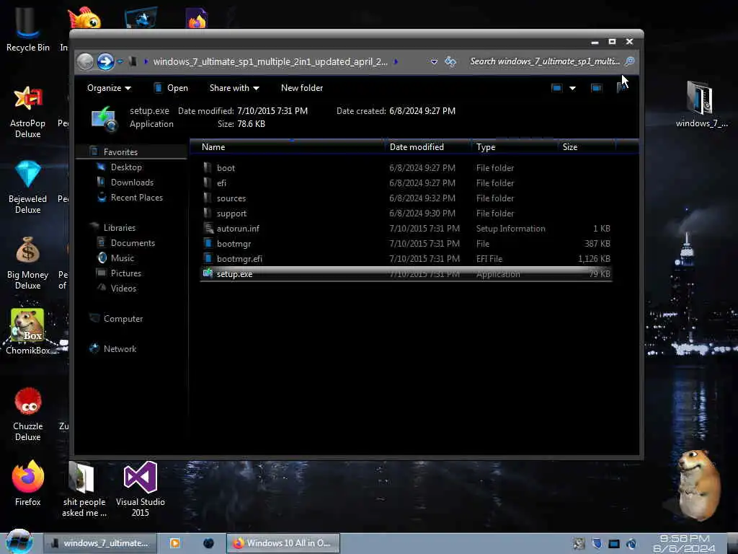Expand the view options dropdown arrow

(572, 88)
